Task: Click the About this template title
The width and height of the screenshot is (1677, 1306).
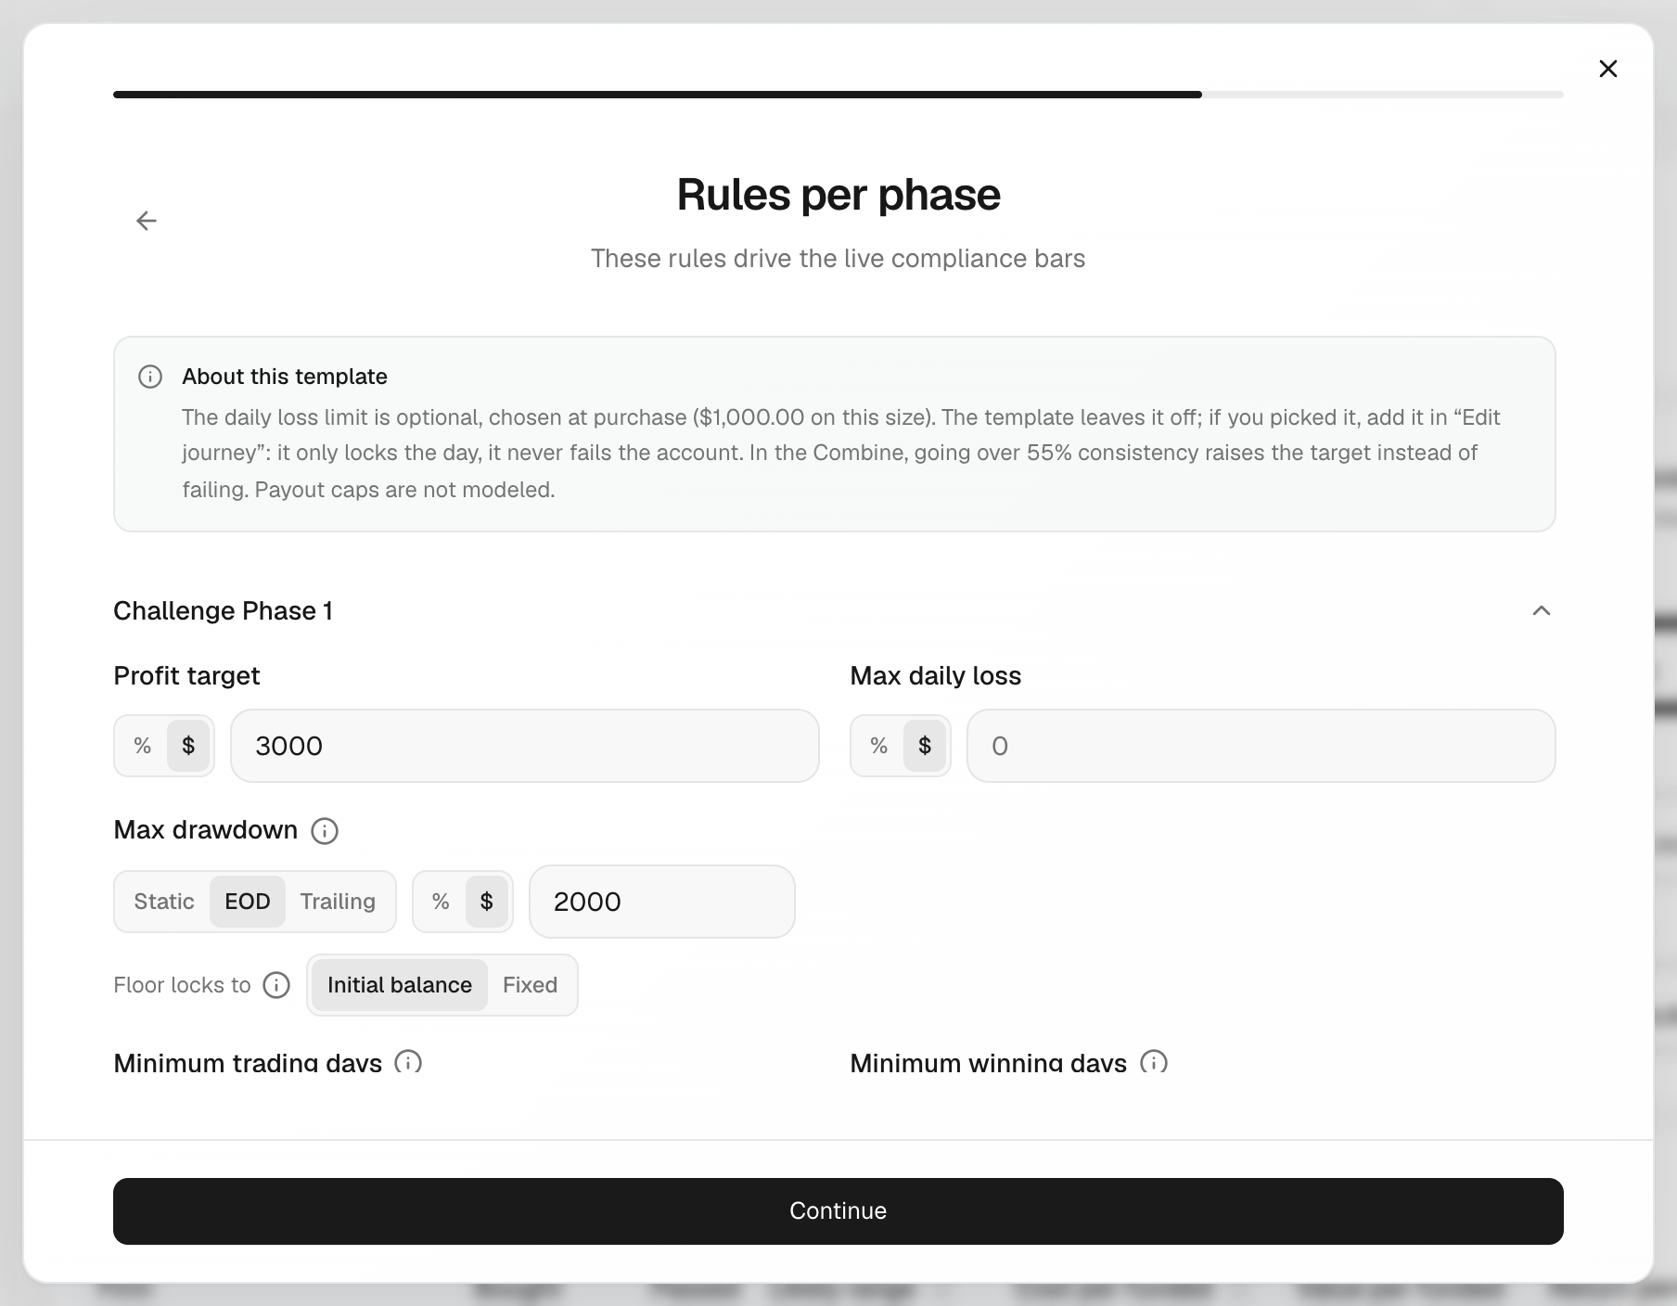Action: (x=285, y=377)
